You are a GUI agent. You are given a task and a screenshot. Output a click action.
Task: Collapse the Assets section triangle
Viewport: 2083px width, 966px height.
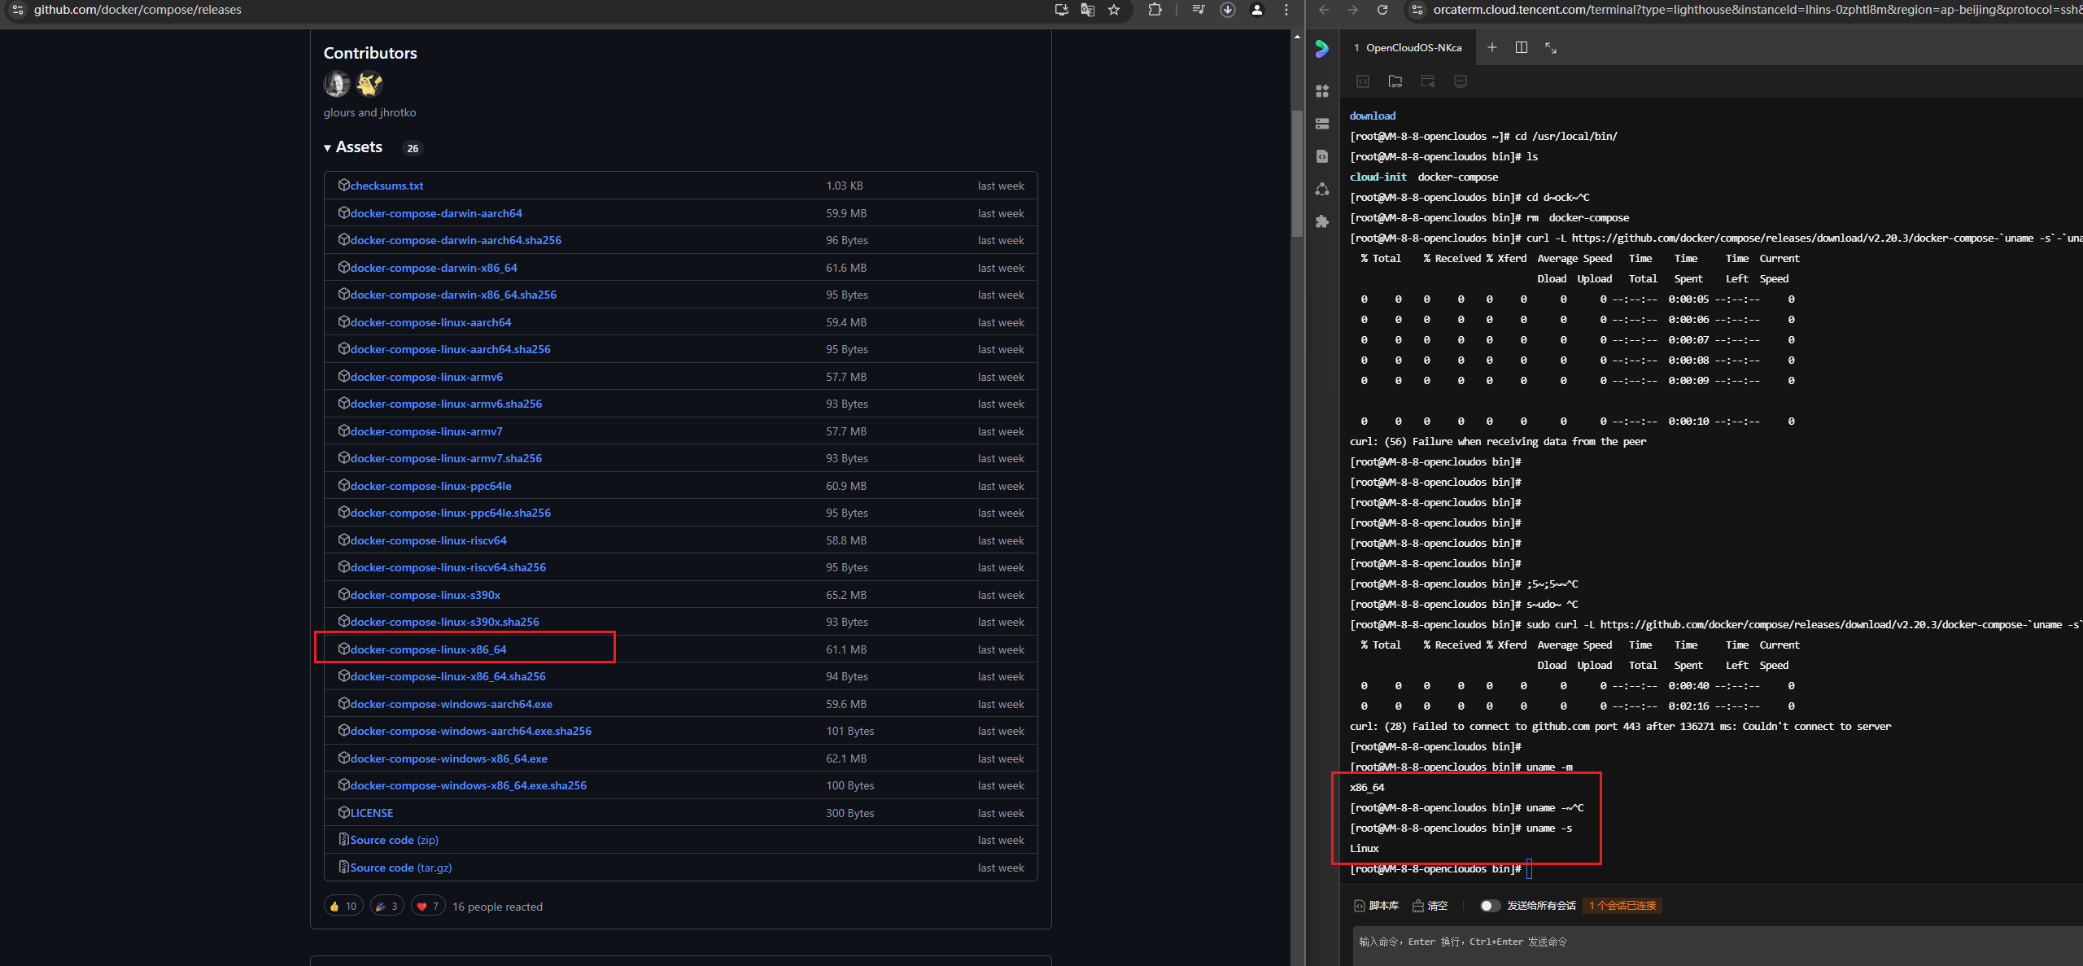[x=327, y=148]
